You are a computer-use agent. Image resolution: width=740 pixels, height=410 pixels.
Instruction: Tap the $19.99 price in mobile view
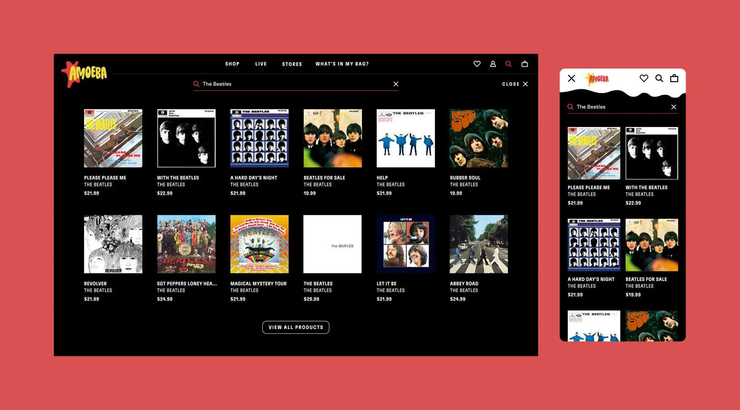click(633, 295)
